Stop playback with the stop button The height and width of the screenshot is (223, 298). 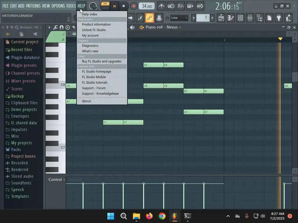123,6
